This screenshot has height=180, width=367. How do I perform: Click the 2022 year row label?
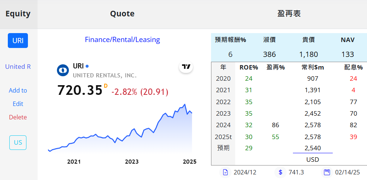[223, 102]
